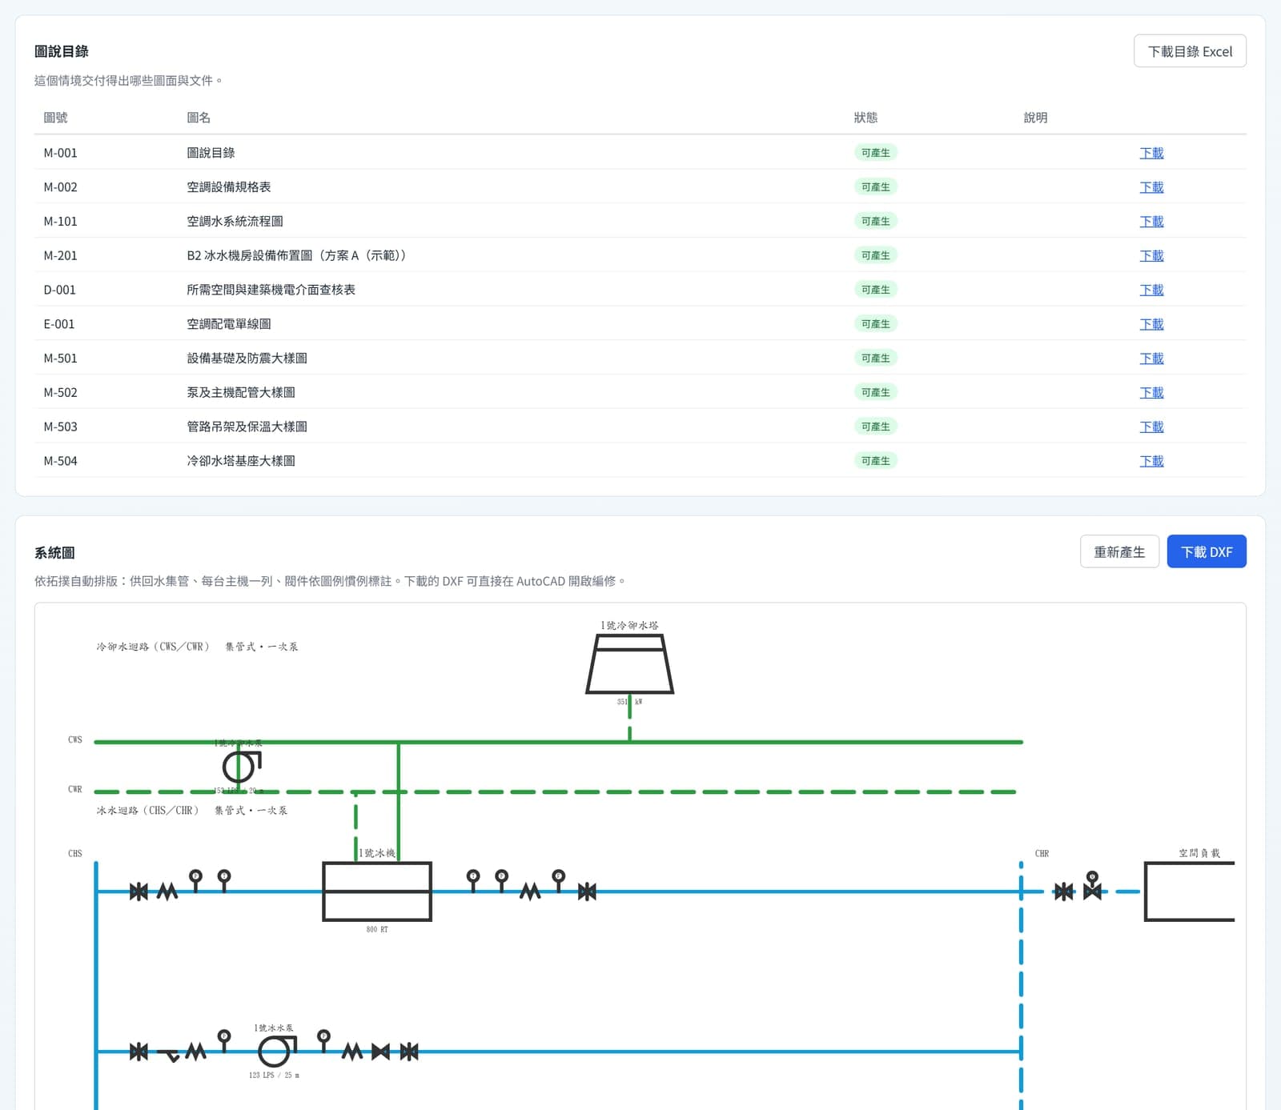Click the 重新產生 regenerate button
1281x1110 pixels.
(1119, 551)
